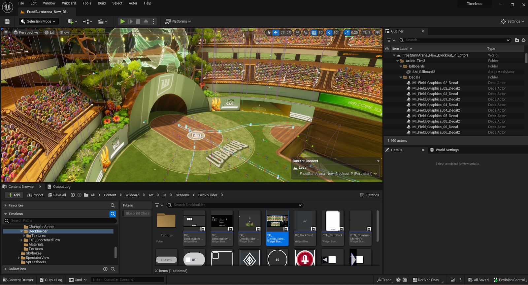Viewport: 528px width, 285px height.
Task: Toggle rotation angle snapping in the viewport
Action: tap(329, 33)
